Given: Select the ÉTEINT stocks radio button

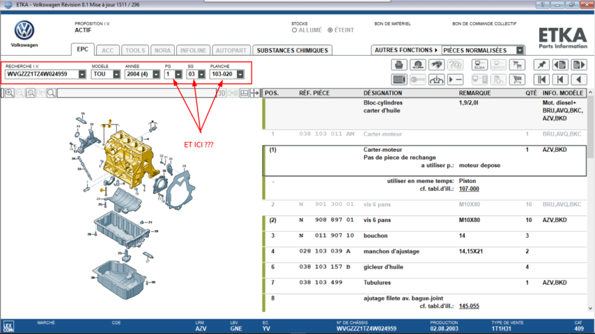Looking at the screenshot, I should tap(330, 30).
